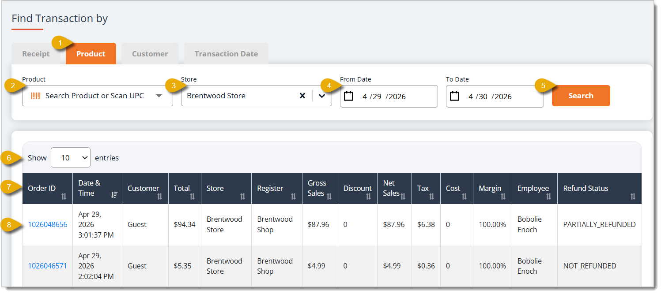Open the Transaction Date tab
The image size is (661, 294).
[226, 54]
